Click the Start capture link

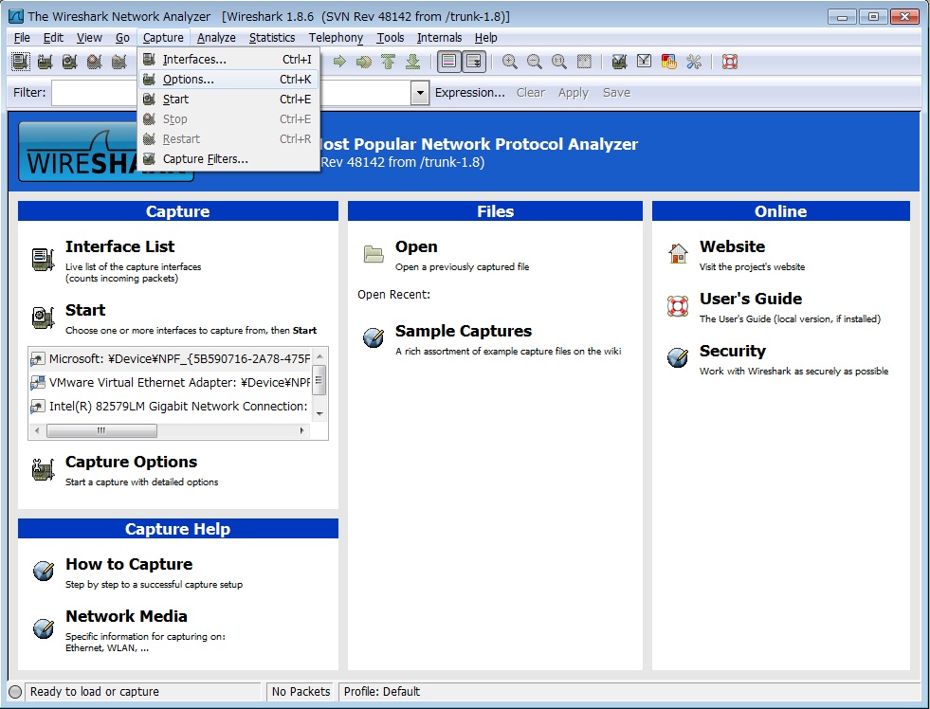[x=85, y=310]
